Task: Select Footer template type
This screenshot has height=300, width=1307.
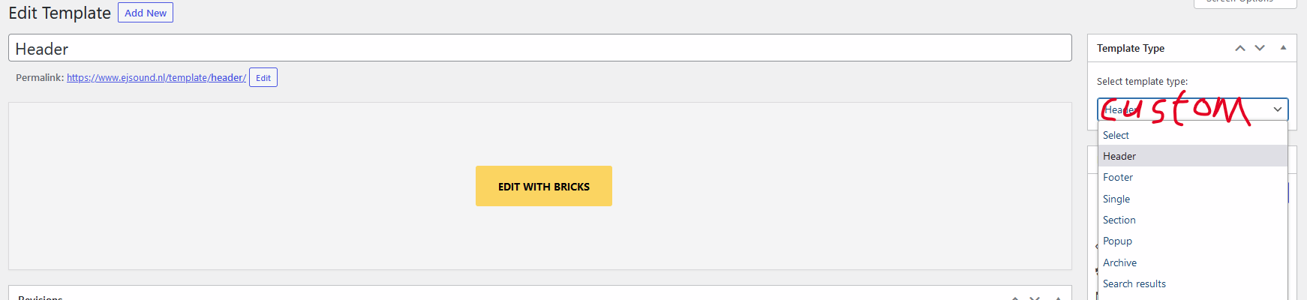Action: [x=1118, y=178]
